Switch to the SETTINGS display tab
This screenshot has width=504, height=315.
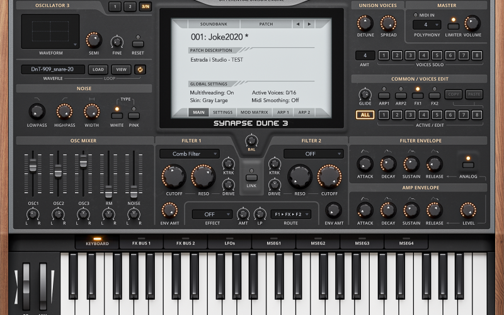pos(222,112)
